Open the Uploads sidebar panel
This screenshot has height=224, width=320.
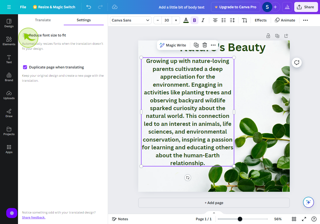(9, 95)
